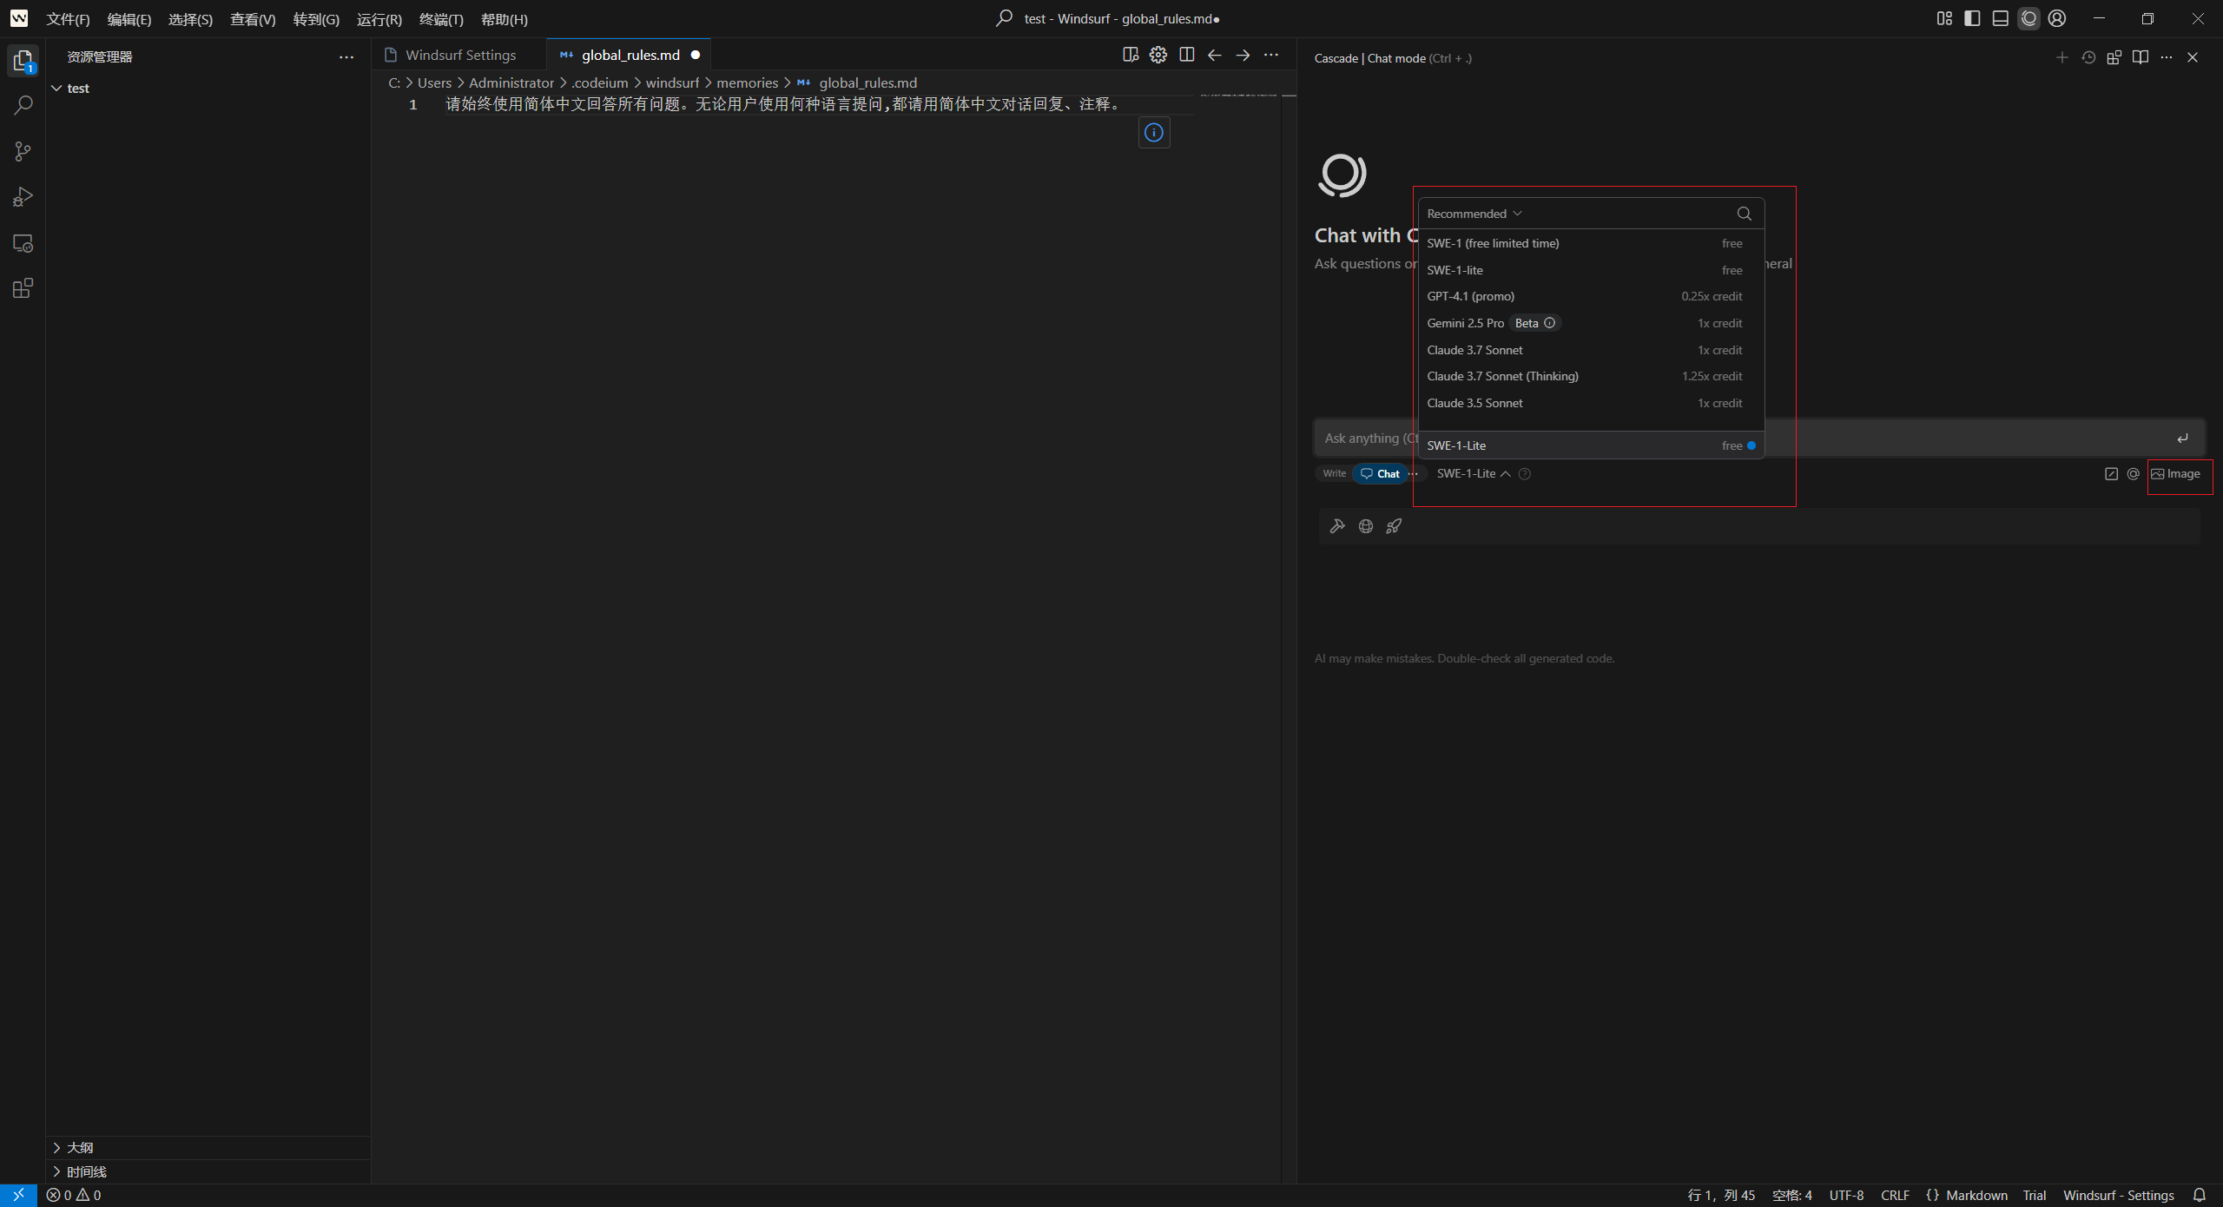Open the Search view in activity bar
2223x1207 pixels.
coord(23,106)
